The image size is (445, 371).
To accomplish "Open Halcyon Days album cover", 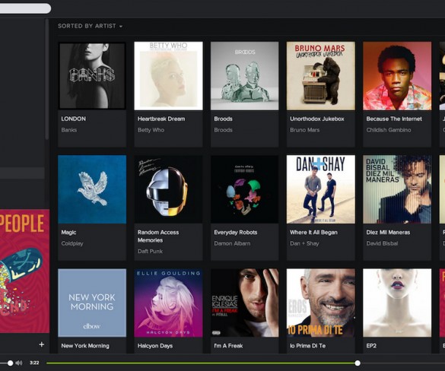I will [168, 303].
